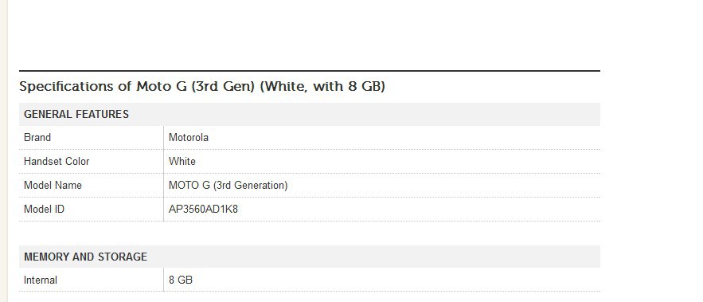Click the word FEATURES in the header

(x=102, y=114)
